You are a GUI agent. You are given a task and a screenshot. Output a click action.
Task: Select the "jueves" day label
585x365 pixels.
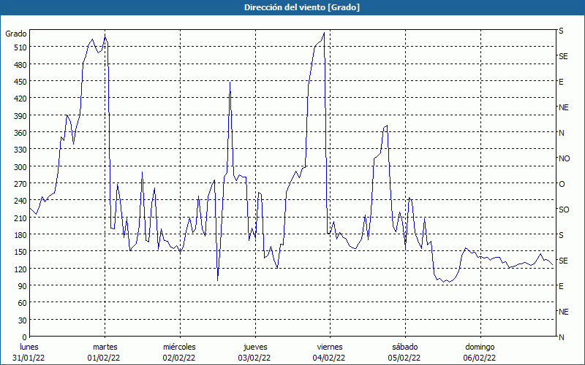(x=255, y=347)
